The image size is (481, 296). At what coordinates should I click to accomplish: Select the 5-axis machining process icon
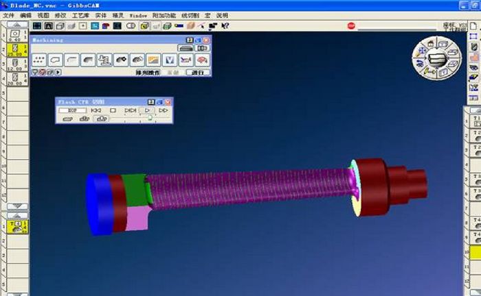(186, 60)
